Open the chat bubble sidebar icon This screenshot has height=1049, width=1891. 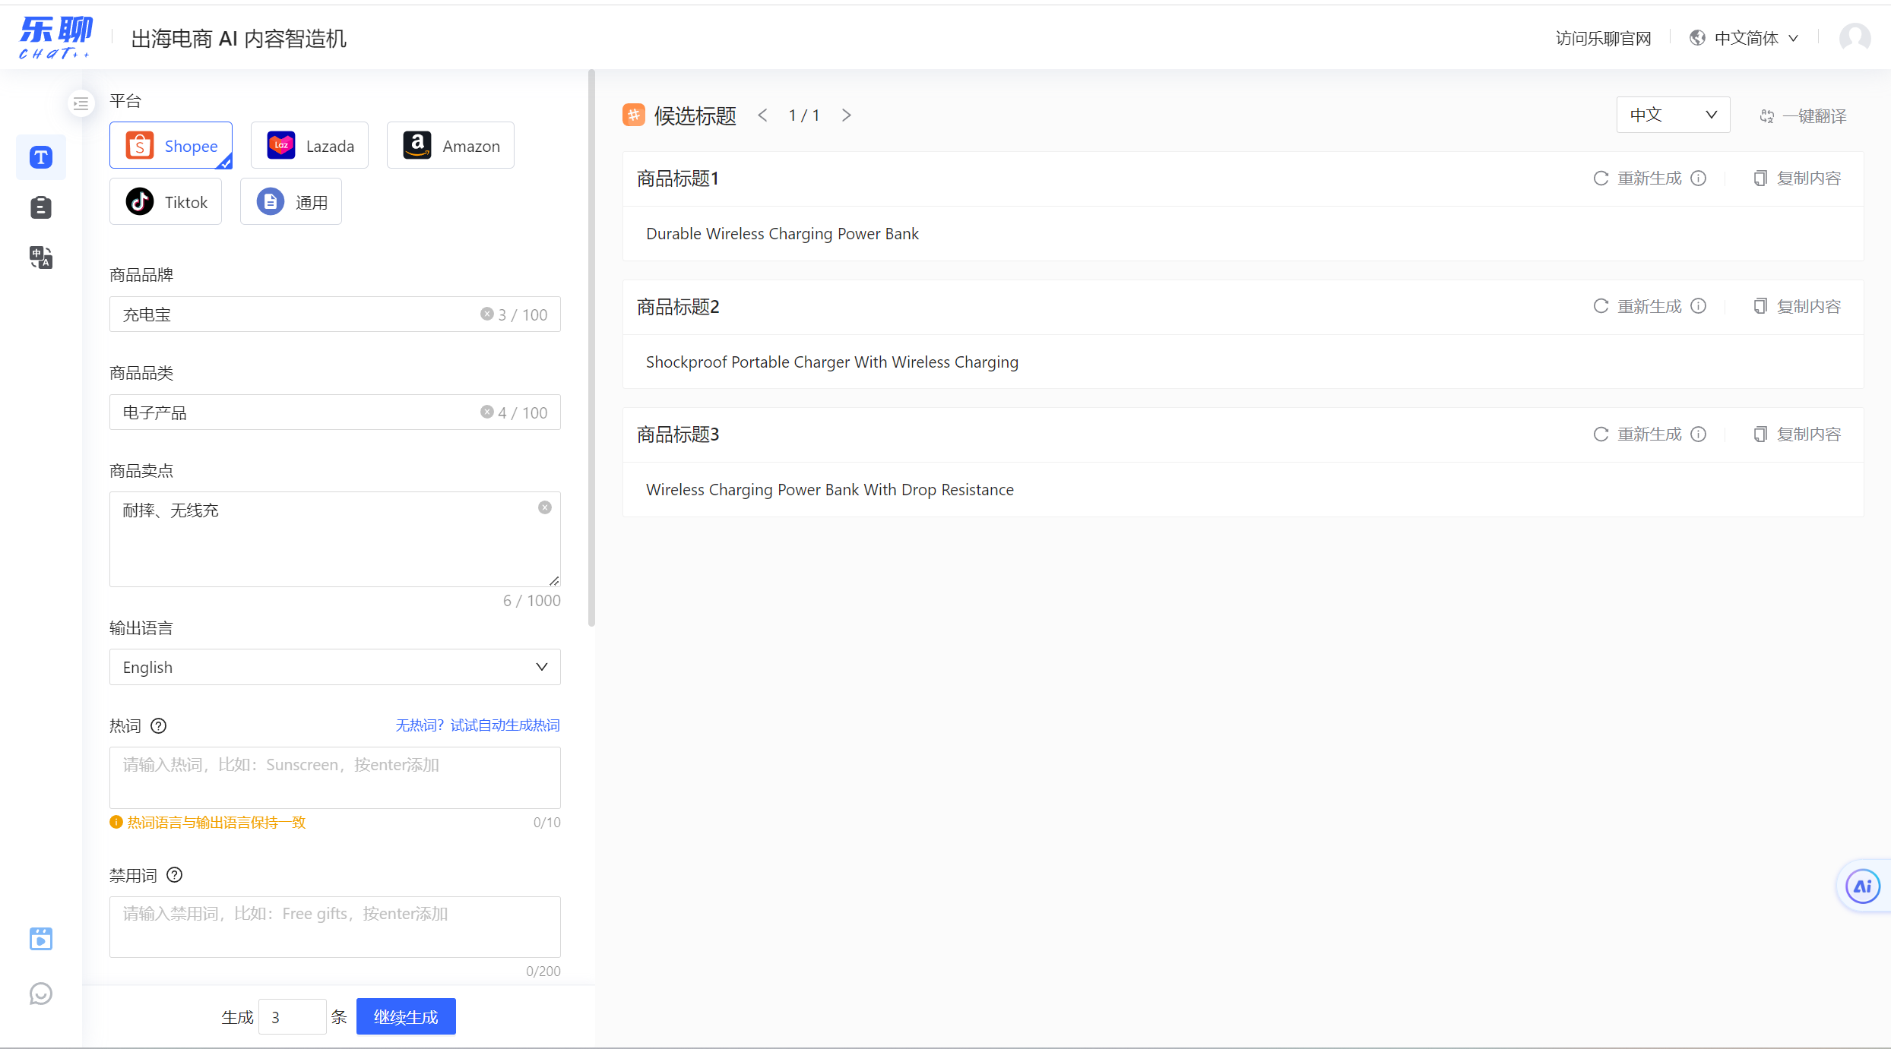41,994
